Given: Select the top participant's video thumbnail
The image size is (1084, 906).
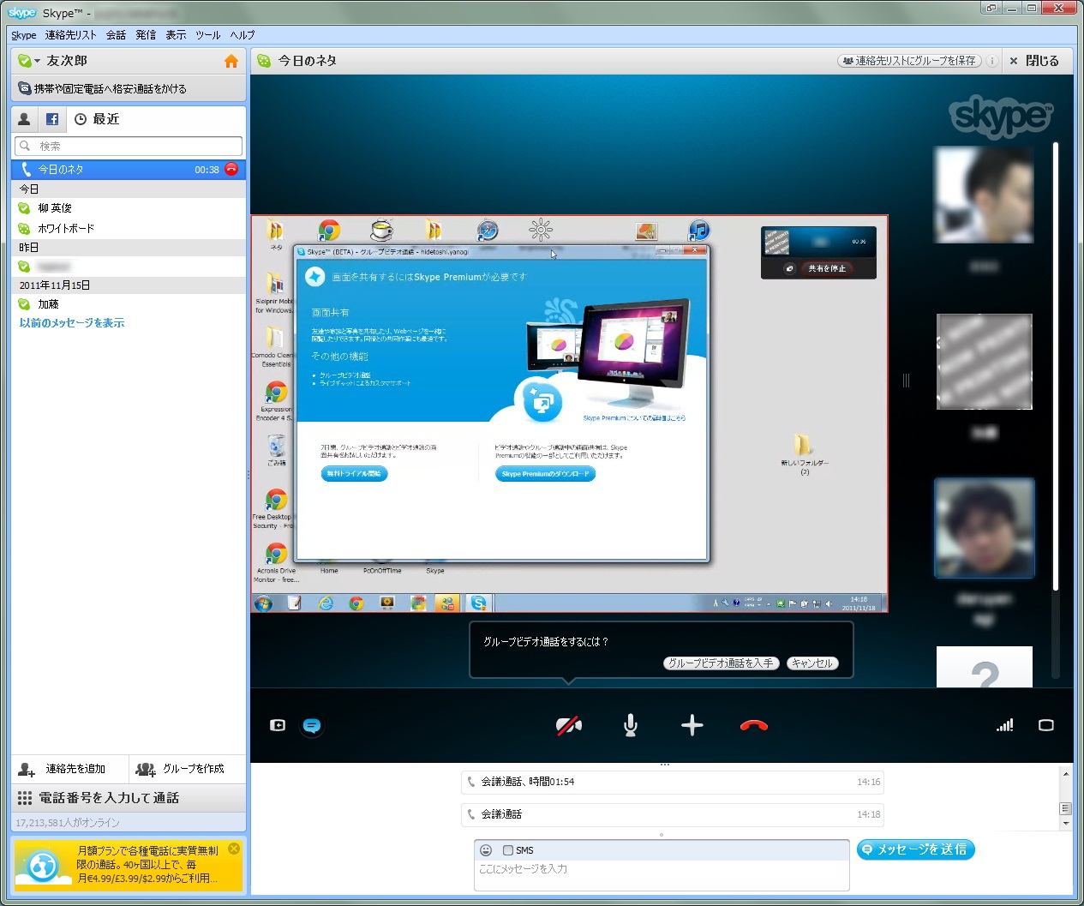Looking at the screenshot, I should pos(984,195).
